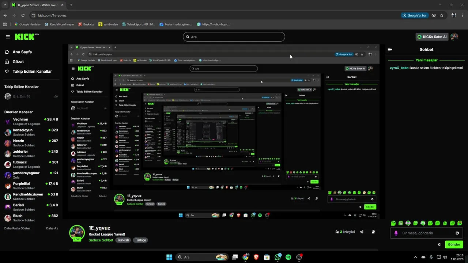468x263 pixels.
Task: Open the tutmacc recommended channel
Action: click(31, 164)
